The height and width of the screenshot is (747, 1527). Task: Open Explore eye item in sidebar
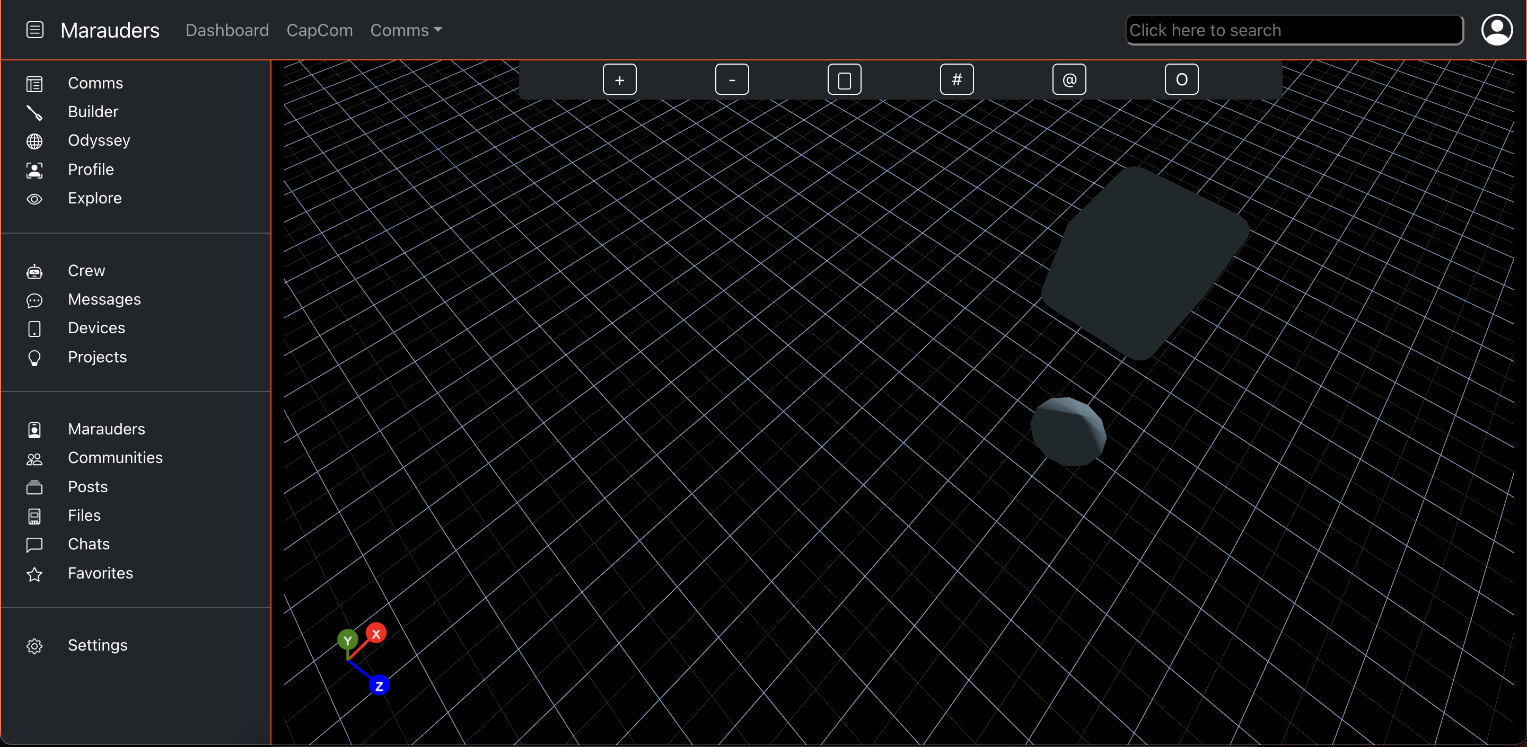point(94,198)
